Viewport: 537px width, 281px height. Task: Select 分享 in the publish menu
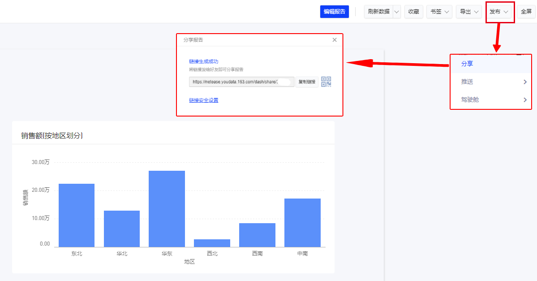coord(467,64)
